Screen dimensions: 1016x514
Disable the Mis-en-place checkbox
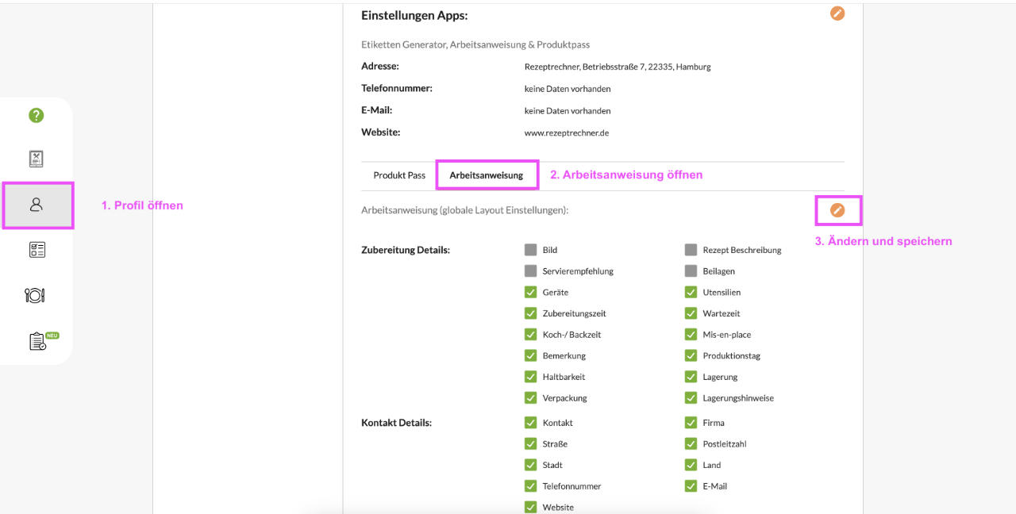(691, 335)
